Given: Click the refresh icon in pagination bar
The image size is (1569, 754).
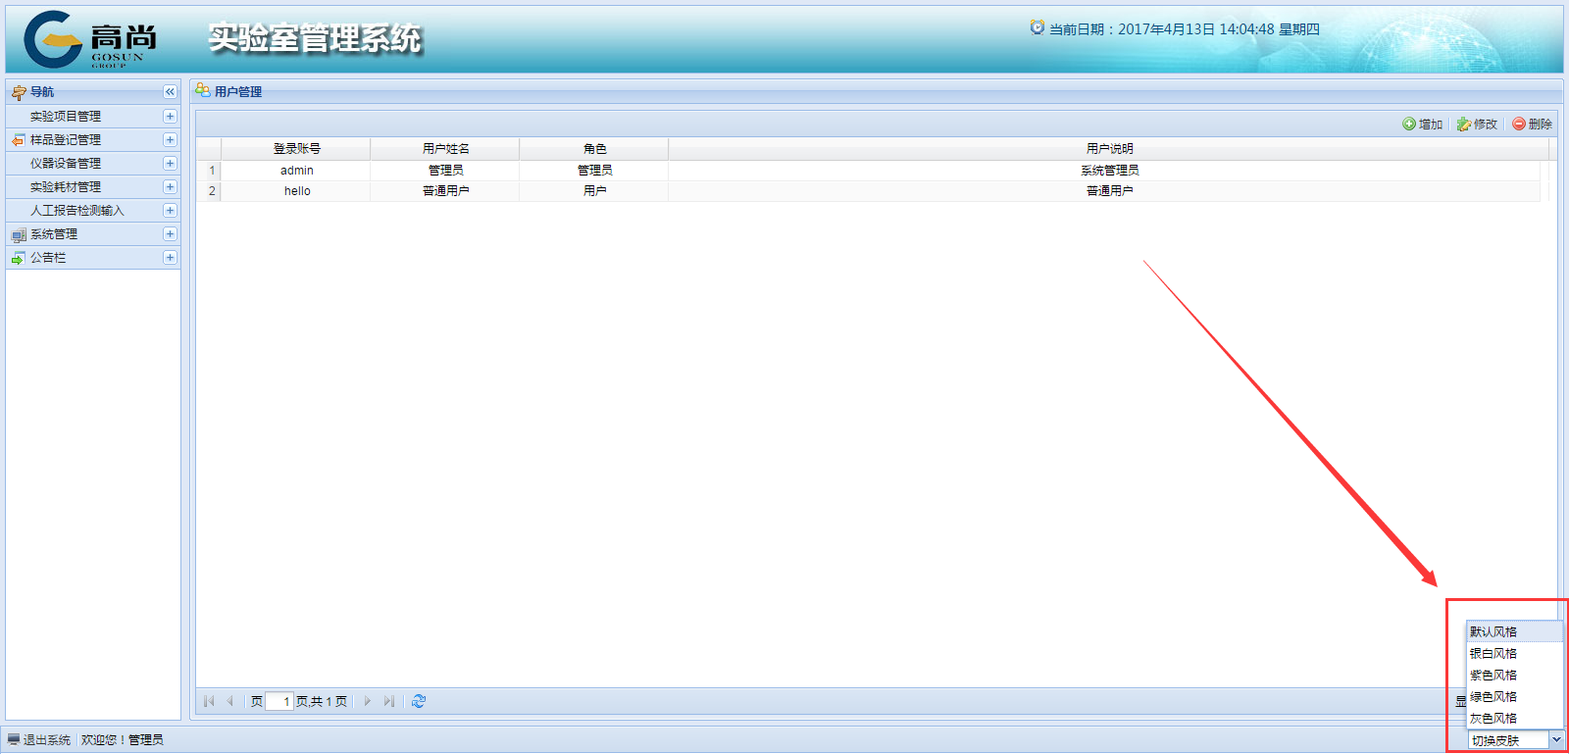Looking at the screenshot, I should tap(419, 701).
